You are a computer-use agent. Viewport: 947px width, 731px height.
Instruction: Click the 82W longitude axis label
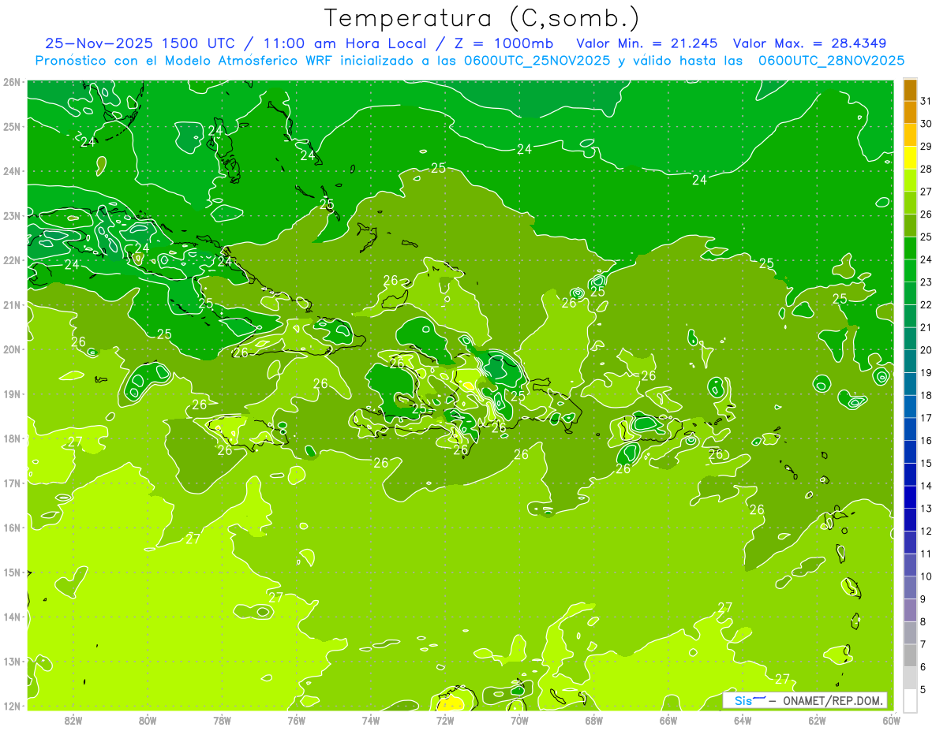(73, 720)
